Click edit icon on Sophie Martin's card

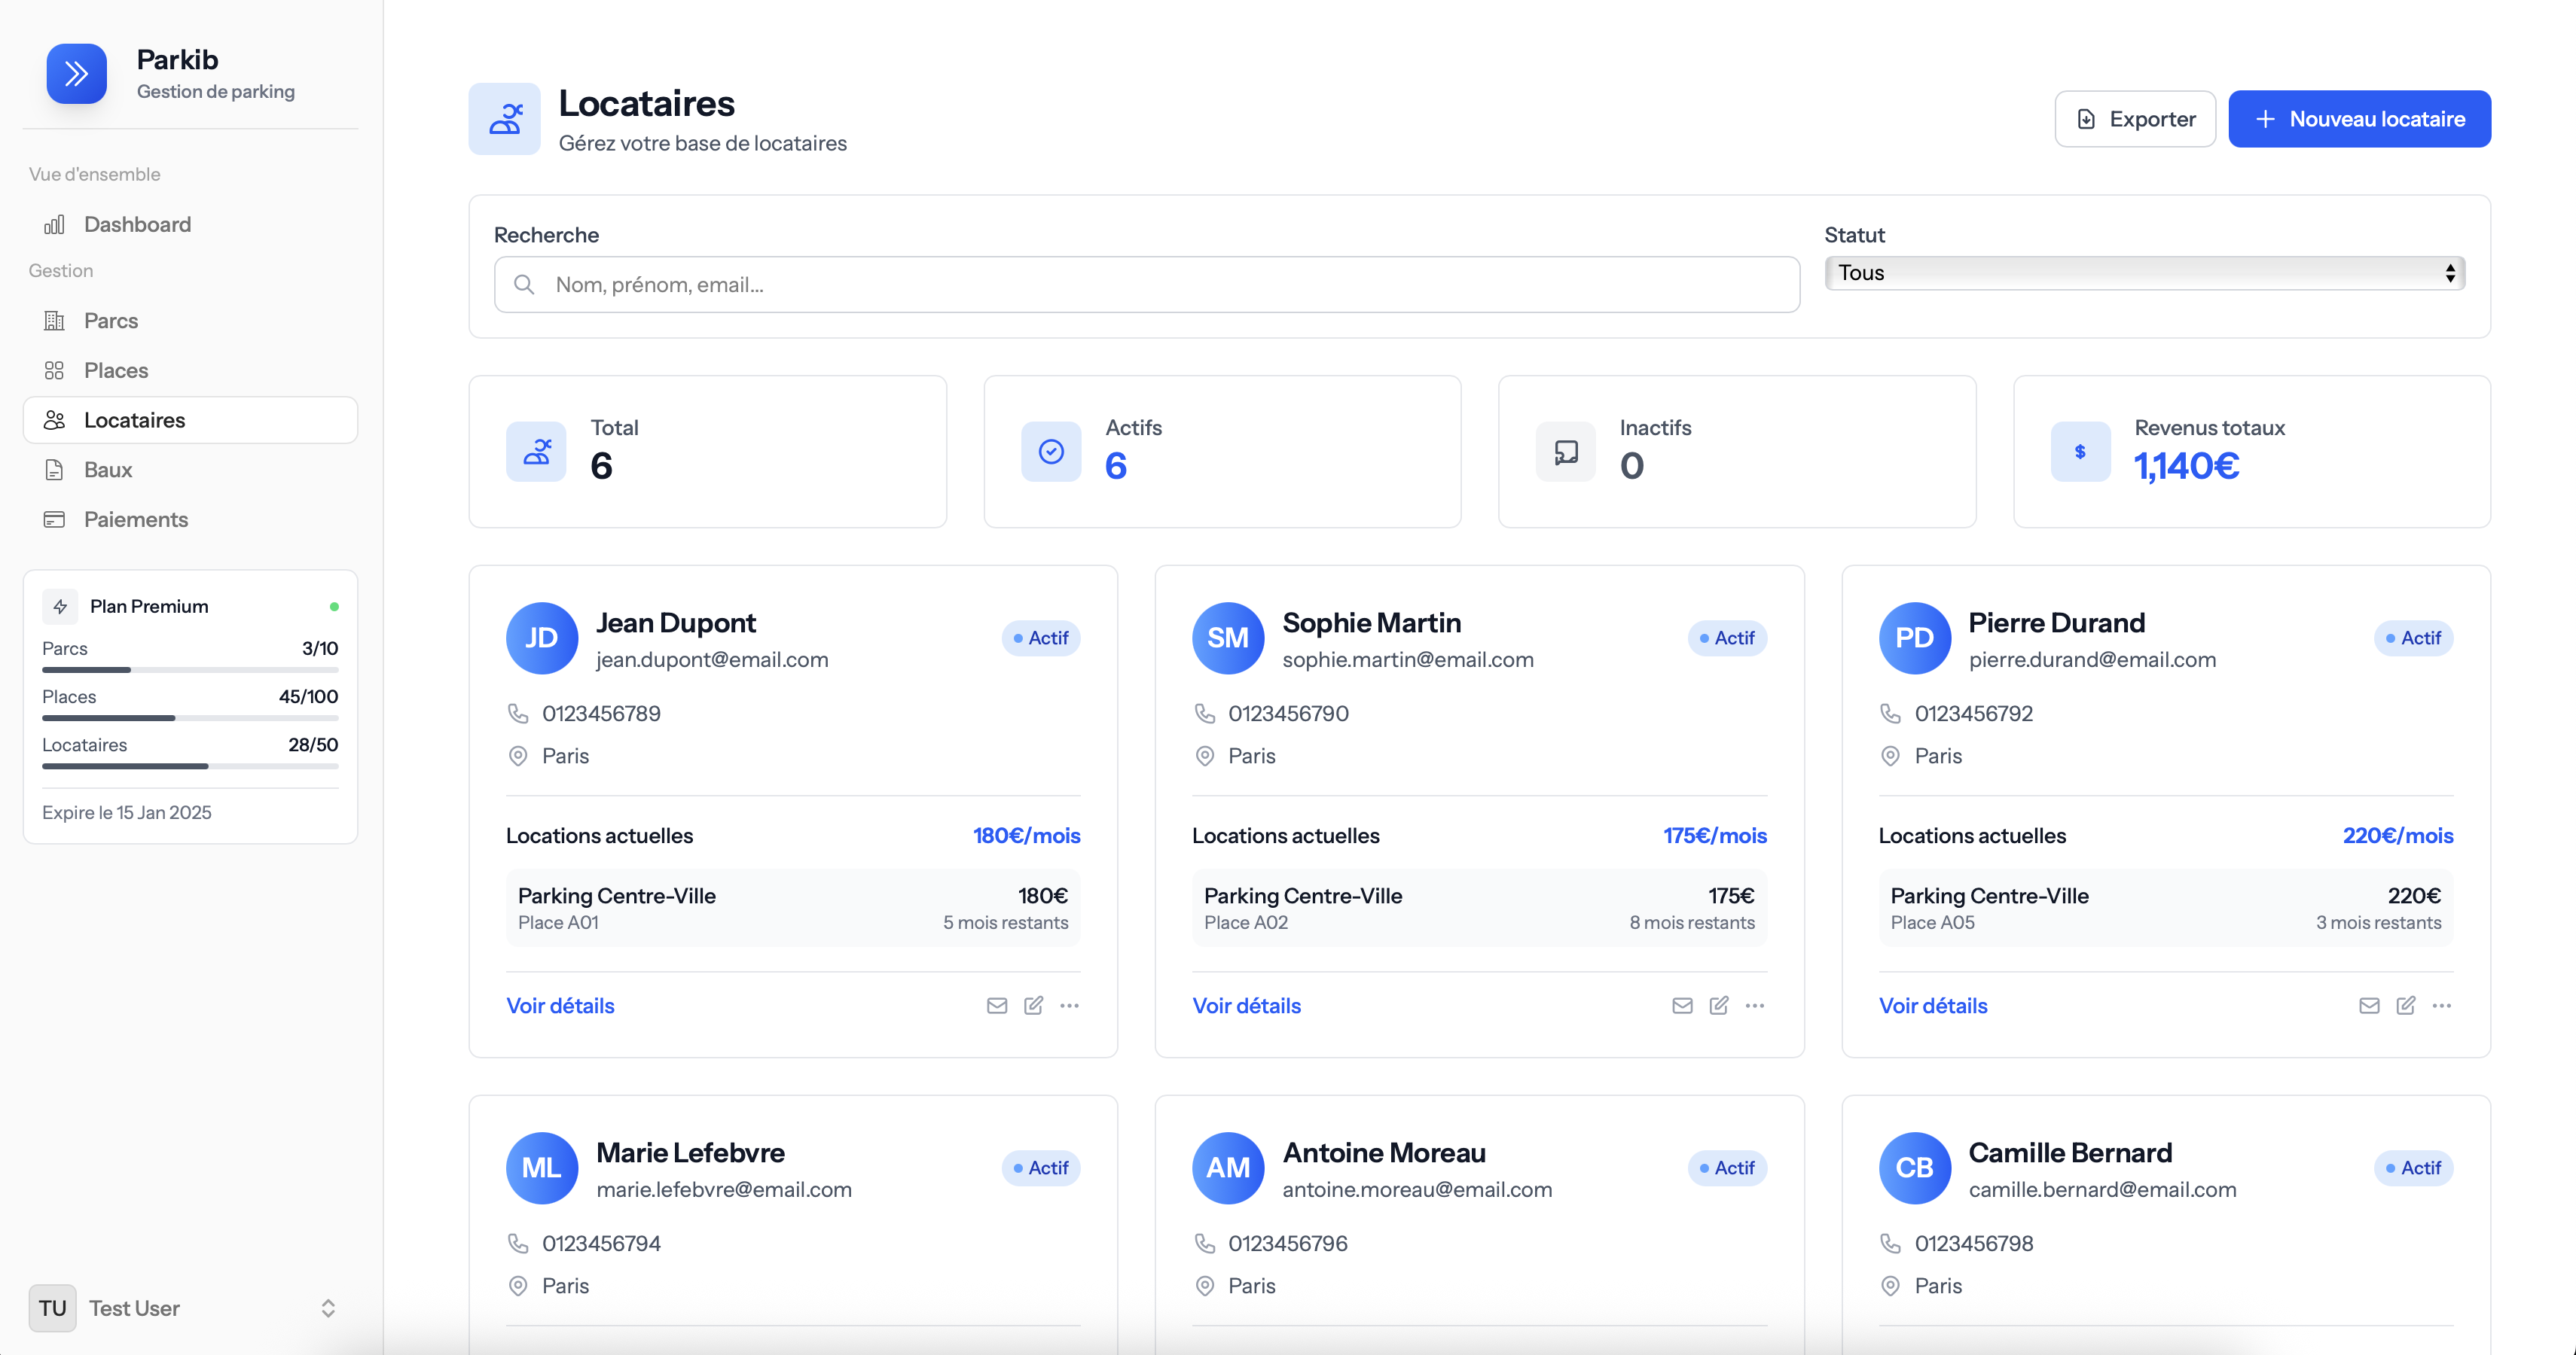pyautogui.click(x=1718, y=1005)
